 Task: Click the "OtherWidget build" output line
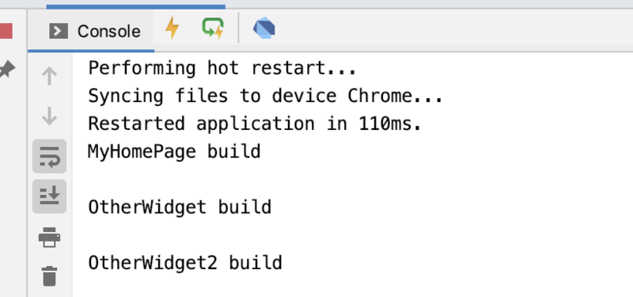tap(180, 207)
